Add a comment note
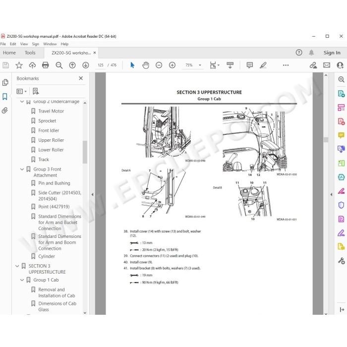 (x=250, y=65)
